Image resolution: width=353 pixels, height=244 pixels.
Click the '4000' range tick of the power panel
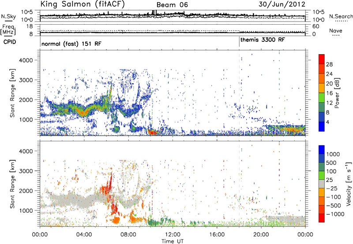click(x=26, y=60)
